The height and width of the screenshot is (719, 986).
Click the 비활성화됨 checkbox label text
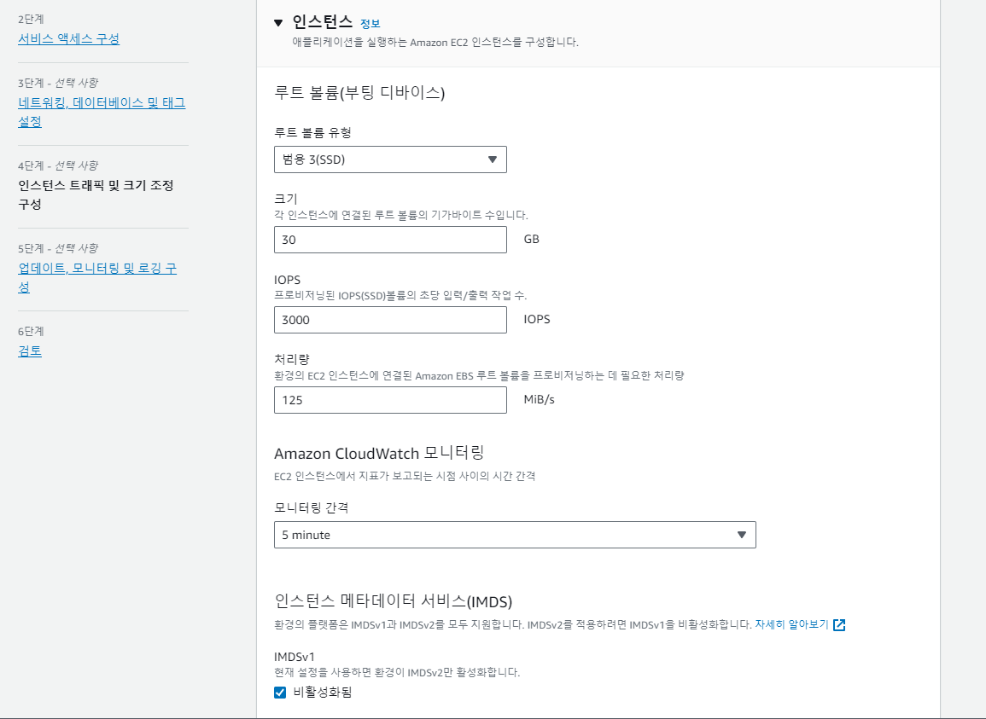coord(322,693)
